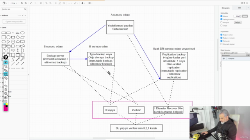Switch to the Diyagram tab
The image size is (250, 140).
coord(226,8)
